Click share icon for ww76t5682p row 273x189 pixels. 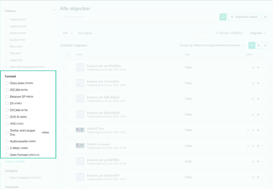pyautogui.click(x=258, y=67)
